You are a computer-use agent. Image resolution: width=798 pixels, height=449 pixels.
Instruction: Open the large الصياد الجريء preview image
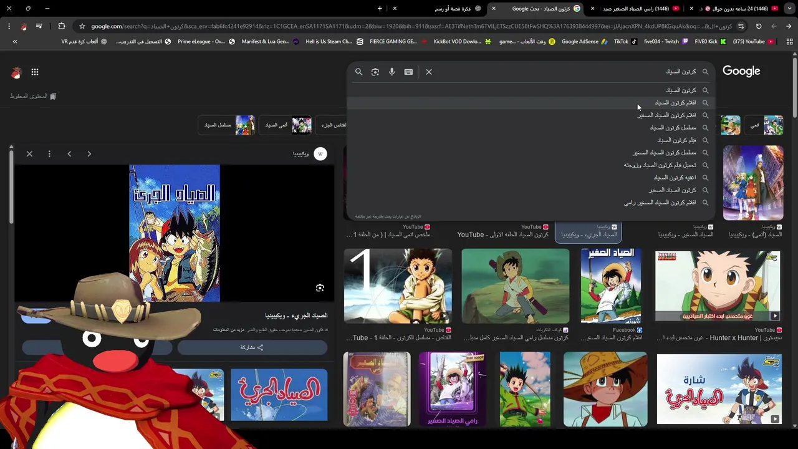point(175,233)
